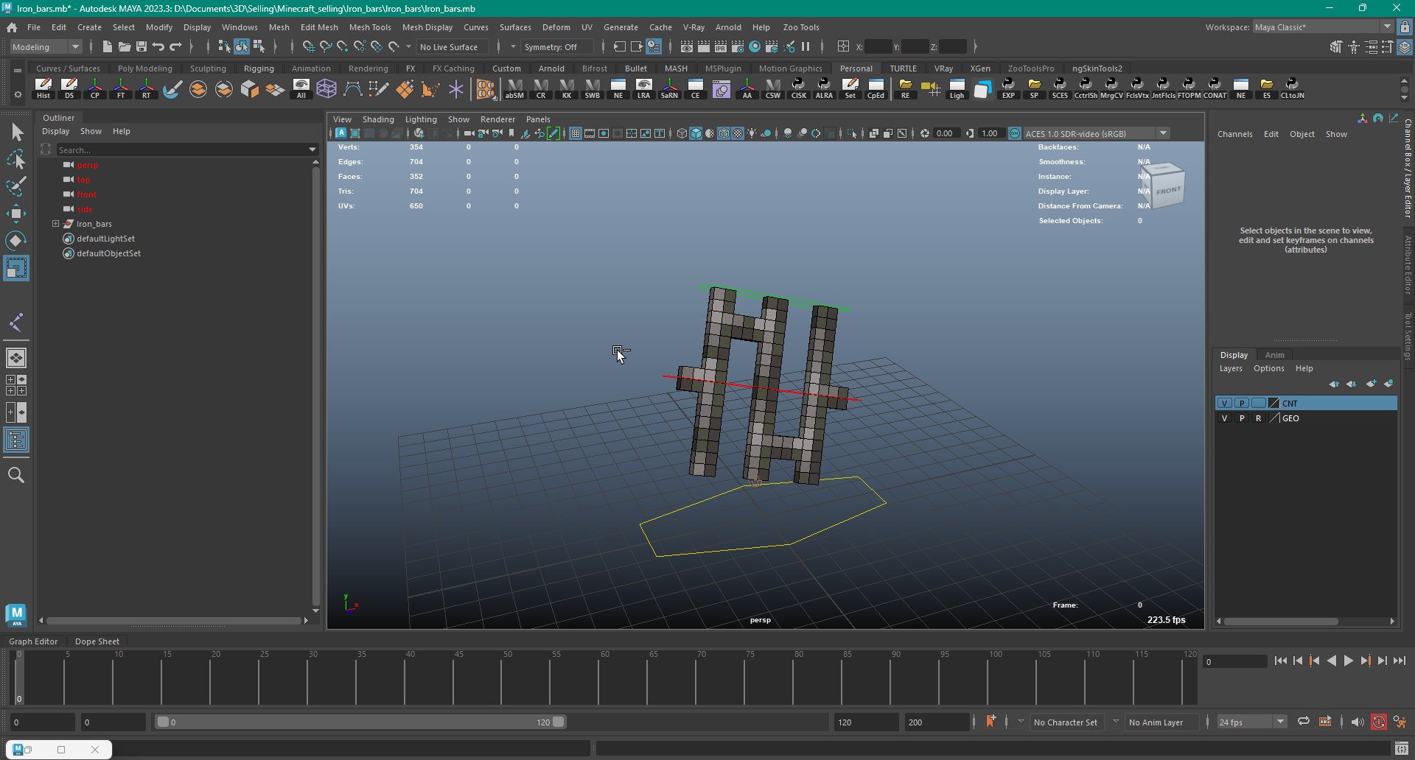Undo the last action
Viewport: 1415px width, 760px height.
click(x=158, y=46)
